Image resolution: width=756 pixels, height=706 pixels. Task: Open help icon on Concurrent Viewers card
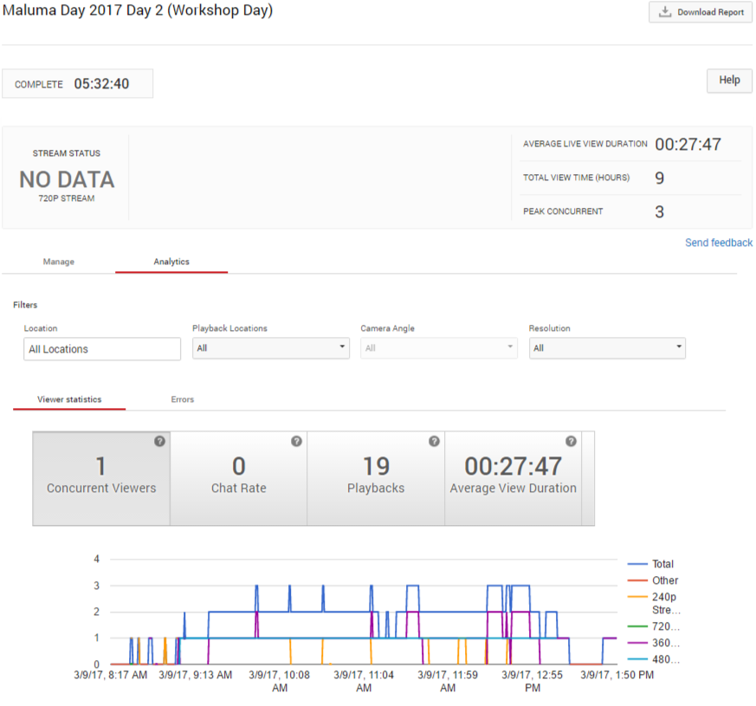pos(159,441)
